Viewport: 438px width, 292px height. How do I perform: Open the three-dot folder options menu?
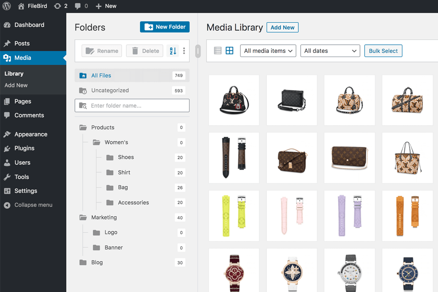184,51
